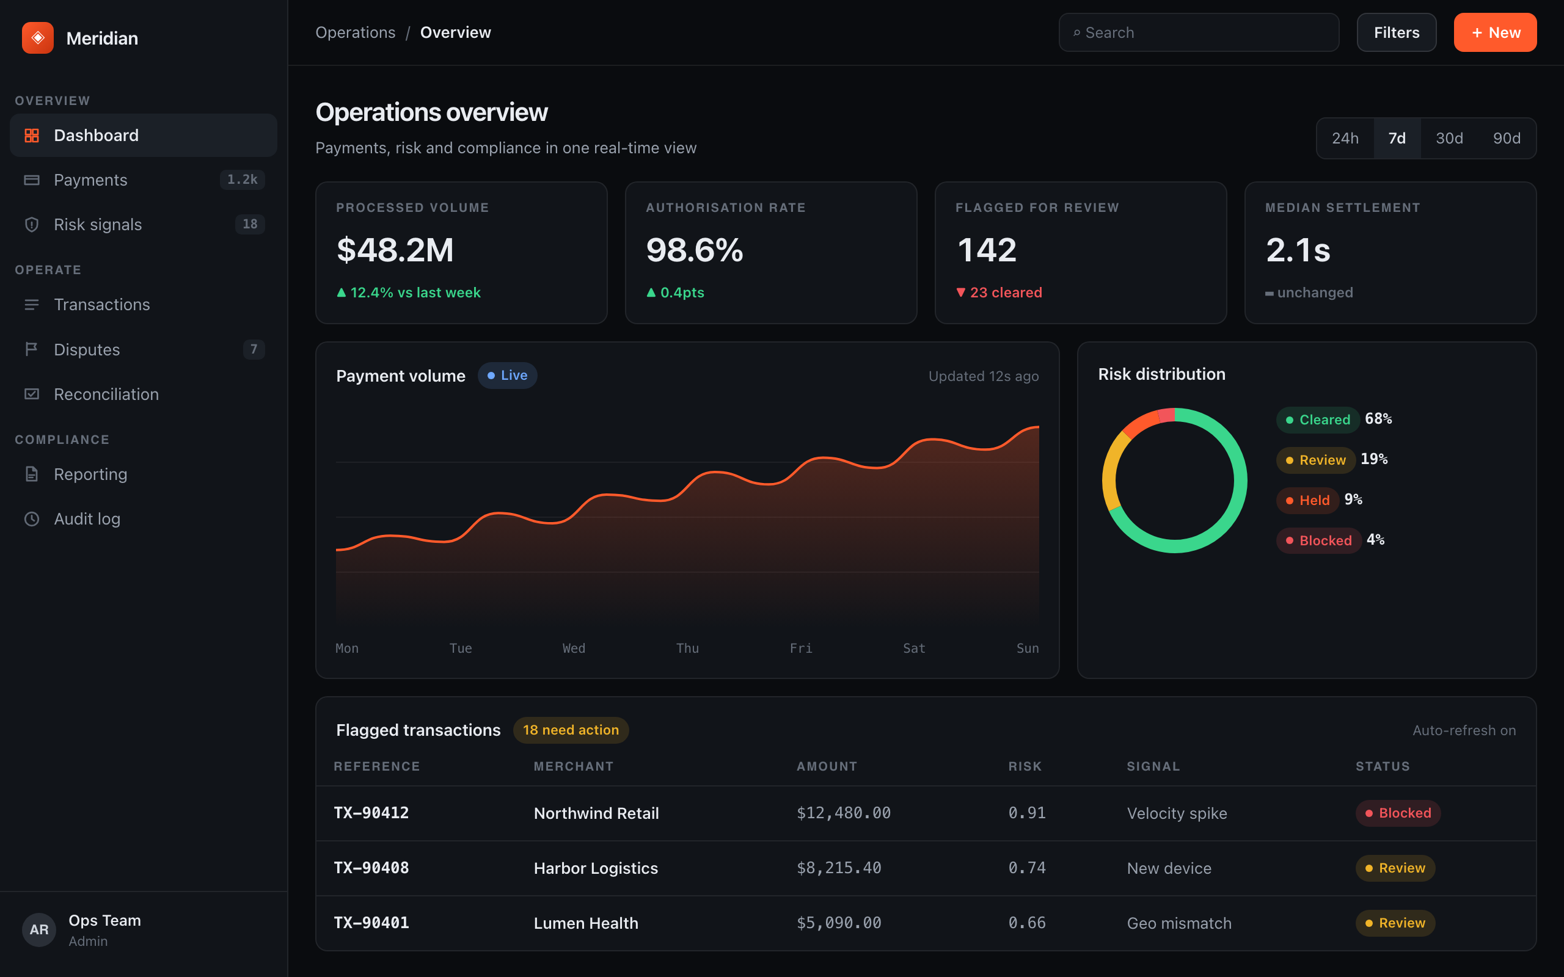Click the Blocked status on TX-90412

[x=1397, y=813]
